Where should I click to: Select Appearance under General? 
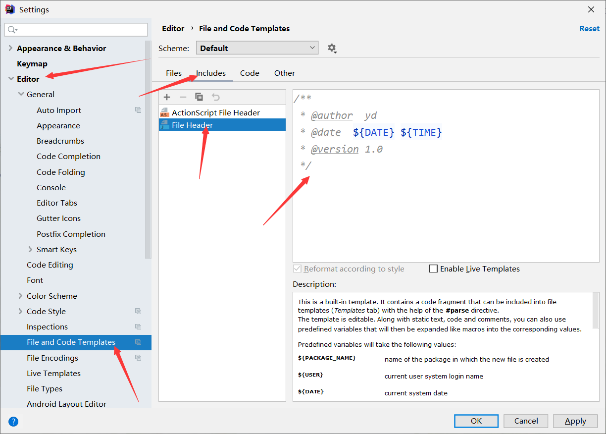tap(58, 125)
